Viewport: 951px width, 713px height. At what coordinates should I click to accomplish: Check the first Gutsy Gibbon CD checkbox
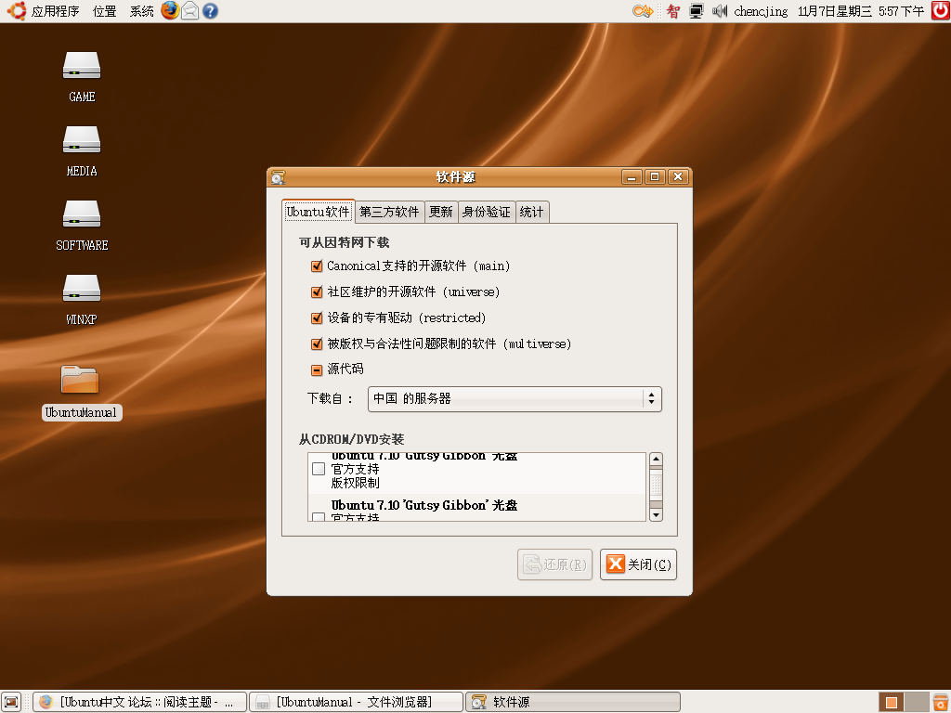click(319, 469)
